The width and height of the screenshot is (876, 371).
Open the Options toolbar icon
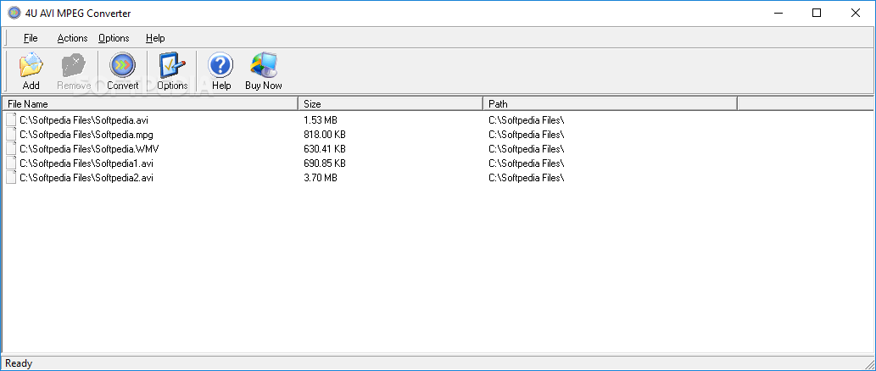click(x=172, y=65)
